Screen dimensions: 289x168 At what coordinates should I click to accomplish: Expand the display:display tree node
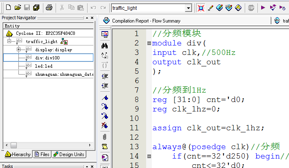click(x=18, y=50)
